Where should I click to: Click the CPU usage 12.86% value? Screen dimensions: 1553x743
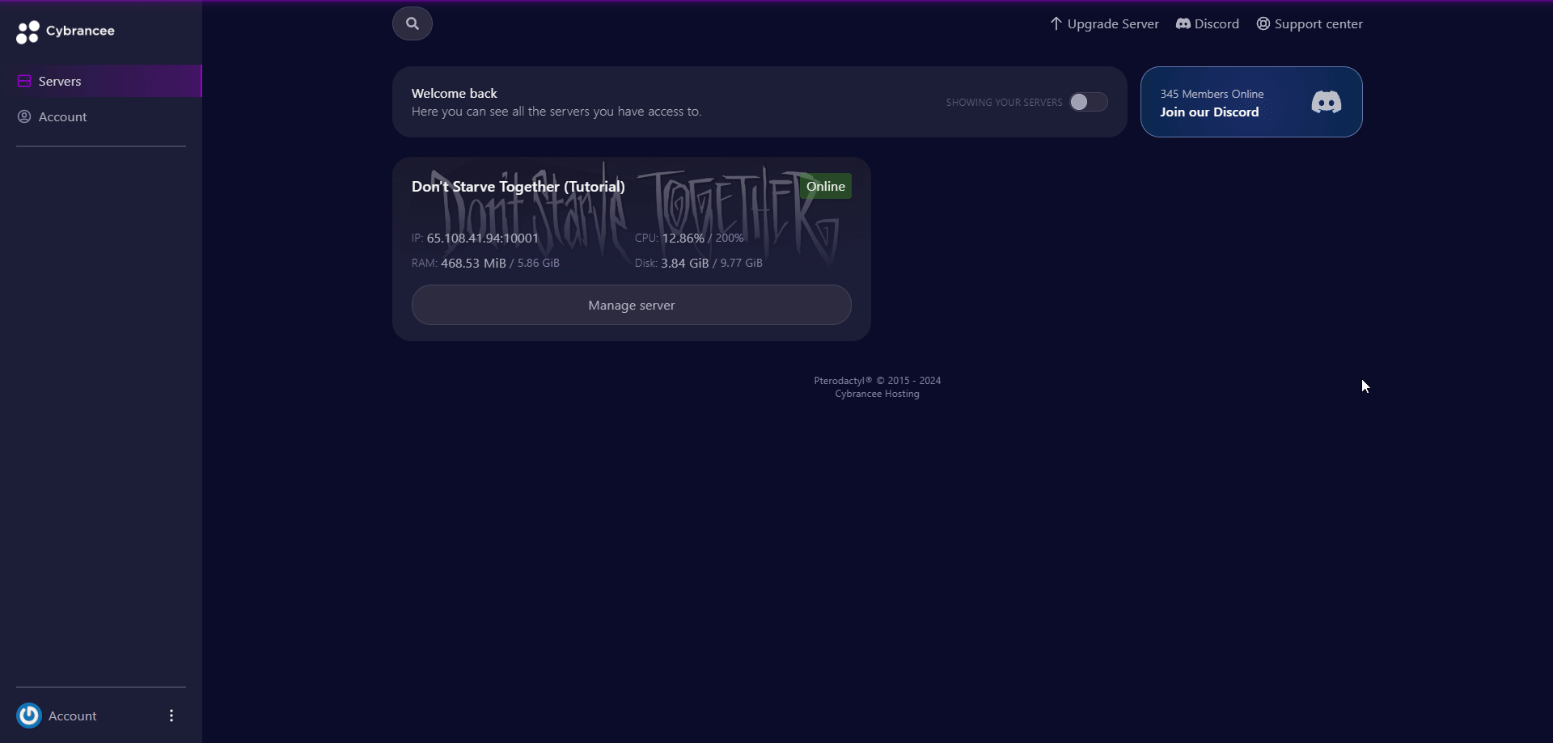(683, 238)
